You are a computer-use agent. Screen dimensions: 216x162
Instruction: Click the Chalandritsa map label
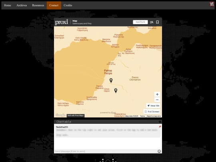(120, 115)
